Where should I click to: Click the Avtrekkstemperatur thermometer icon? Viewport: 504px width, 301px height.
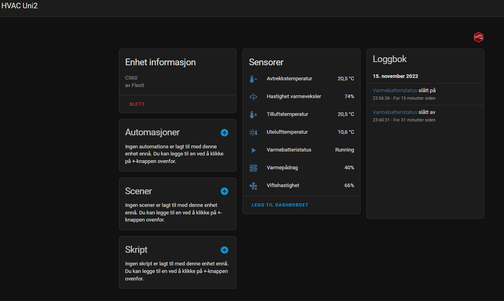tap(253, 79)
